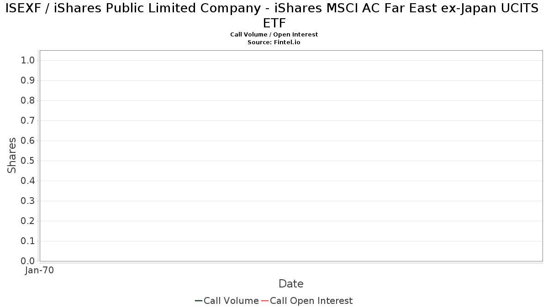Click the 0.5 y-axis tick label

click(28, 161)
